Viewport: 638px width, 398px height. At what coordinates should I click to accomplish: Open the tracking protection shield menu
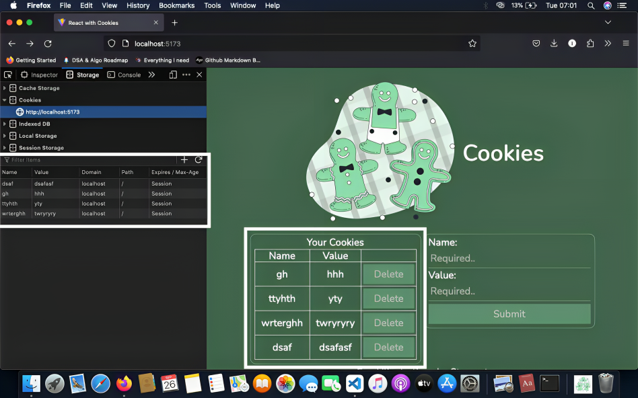(x=111, y=43)
